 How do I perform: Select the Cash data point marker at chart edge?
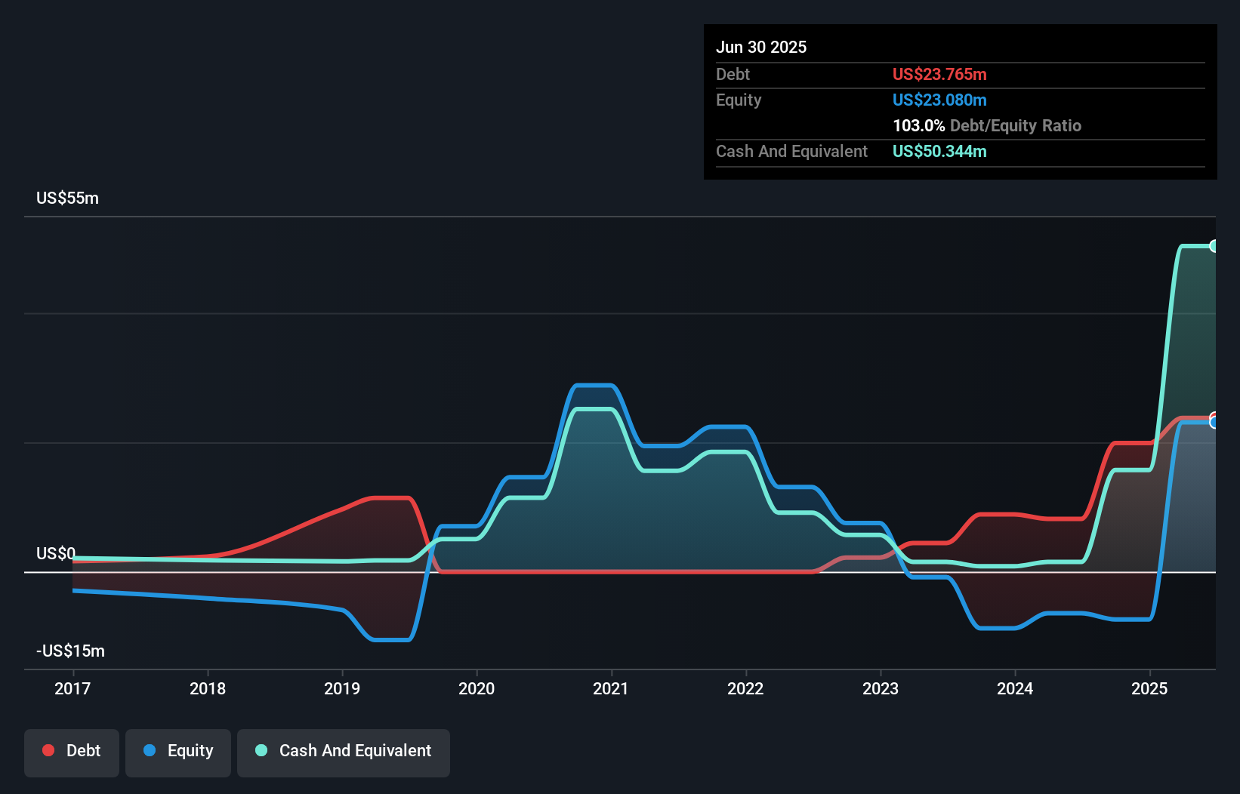click(x=1214, y=246)
